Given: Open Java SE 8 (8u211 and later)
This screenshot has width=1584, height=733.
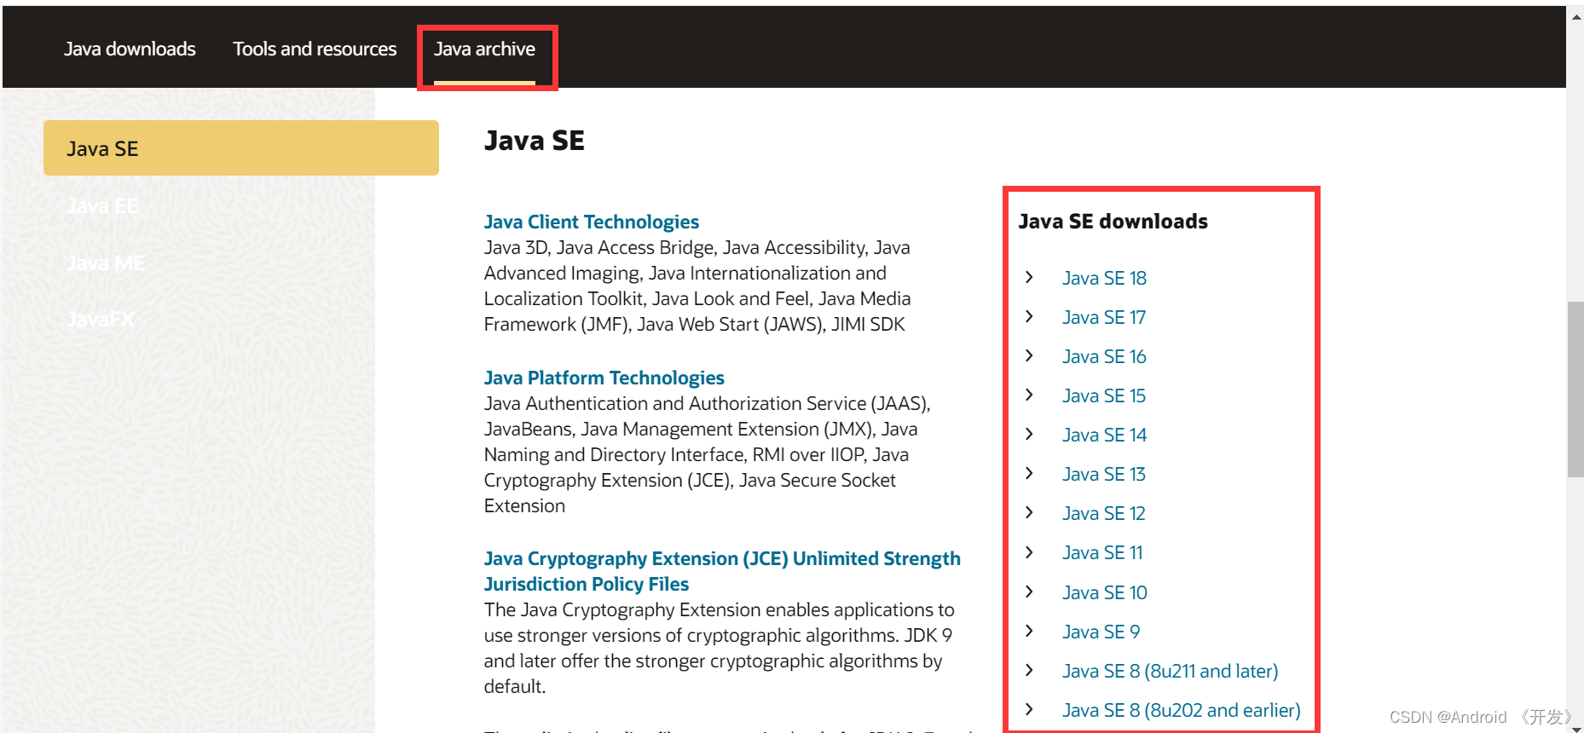Looking at the screenshot, I should [x=1171, y=672].
